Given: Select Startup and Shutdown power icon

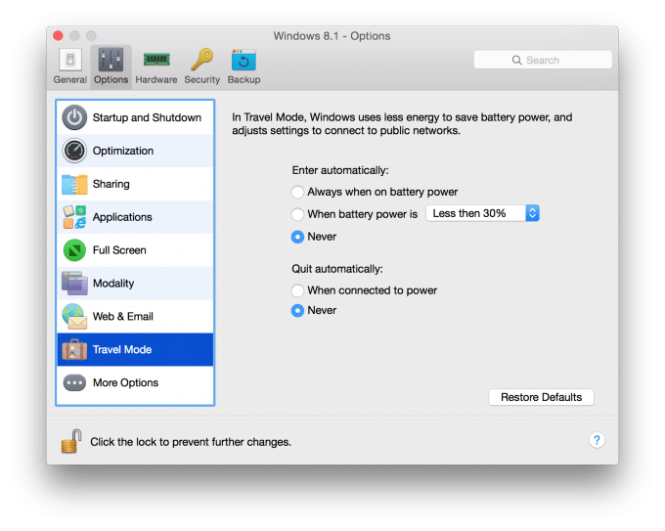Looking at the screenshot, I should [x=75, y=118].
